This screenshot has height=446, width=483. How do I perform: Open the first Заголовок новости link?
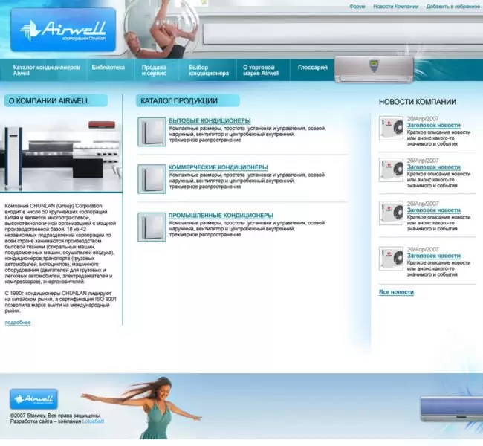[434, 126]
